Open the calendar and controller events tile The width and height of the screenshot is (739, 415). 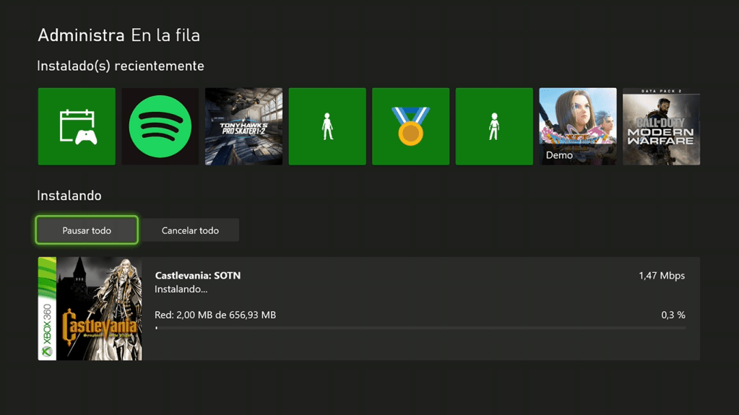coord(77,126)
